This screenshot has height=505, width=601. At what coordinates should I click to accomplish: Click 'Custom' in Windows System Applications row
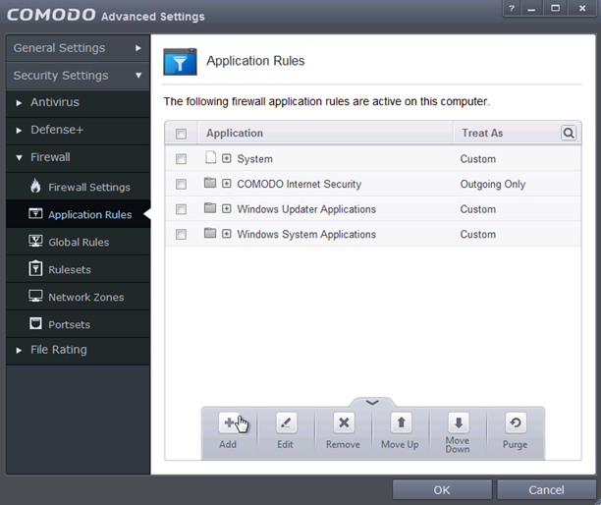point(478,234)
